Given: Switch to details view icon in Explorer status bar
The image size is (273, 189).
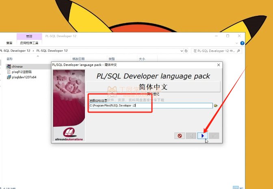Looking at the screenshot, I should pos(236,188).
